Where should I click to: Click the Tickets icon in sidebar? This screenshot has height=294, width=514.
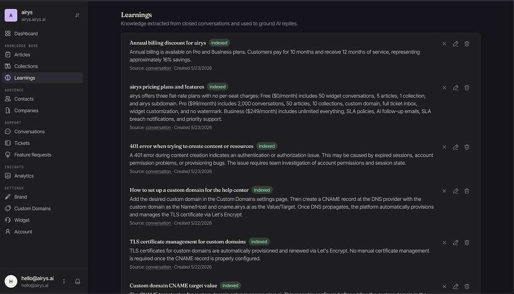[8, 143]
